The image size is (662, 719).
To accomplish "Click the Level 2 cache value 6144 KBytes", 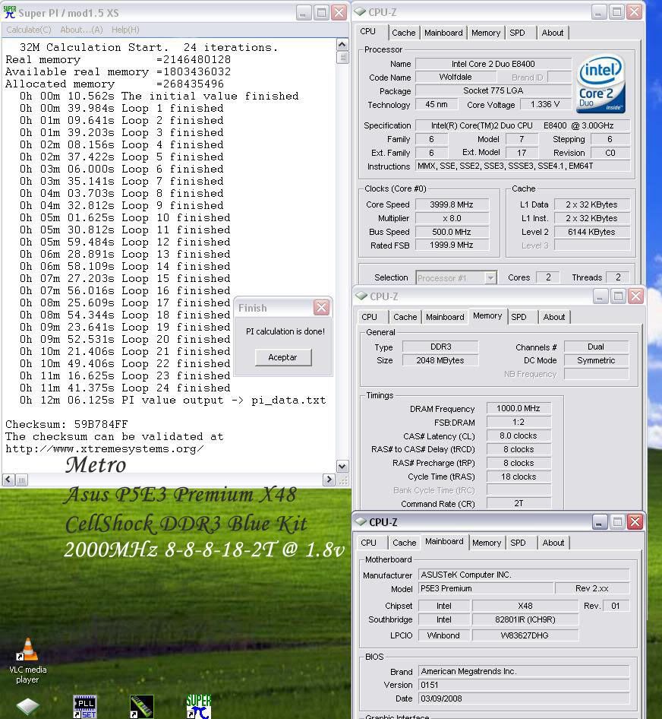I will point(591,232).
